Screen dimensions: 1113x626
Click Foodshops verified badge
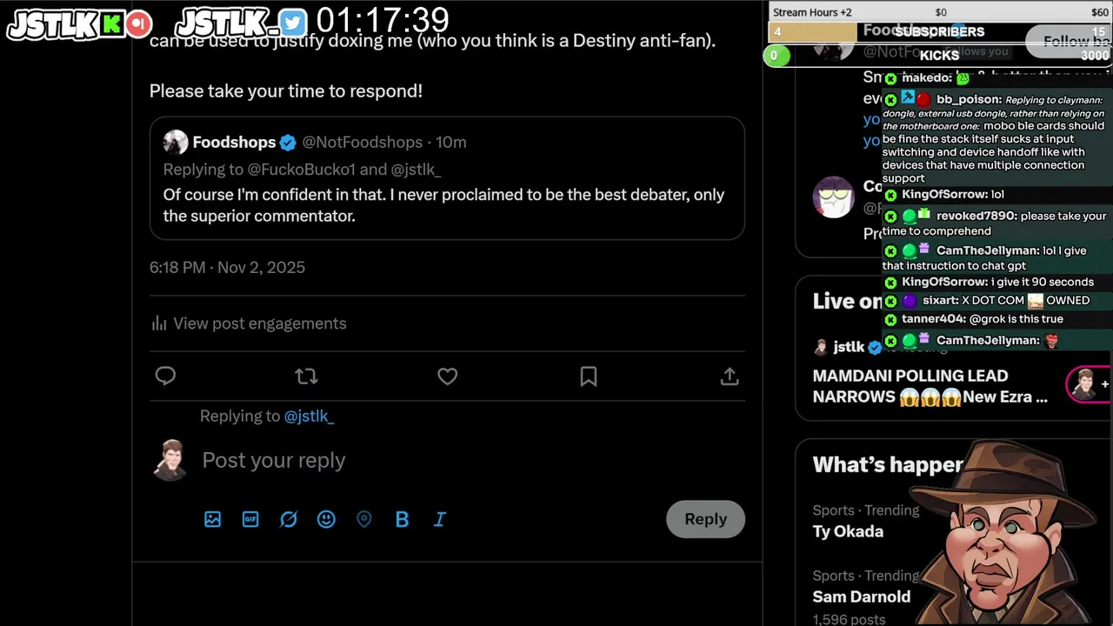click(x=288, y=143)
